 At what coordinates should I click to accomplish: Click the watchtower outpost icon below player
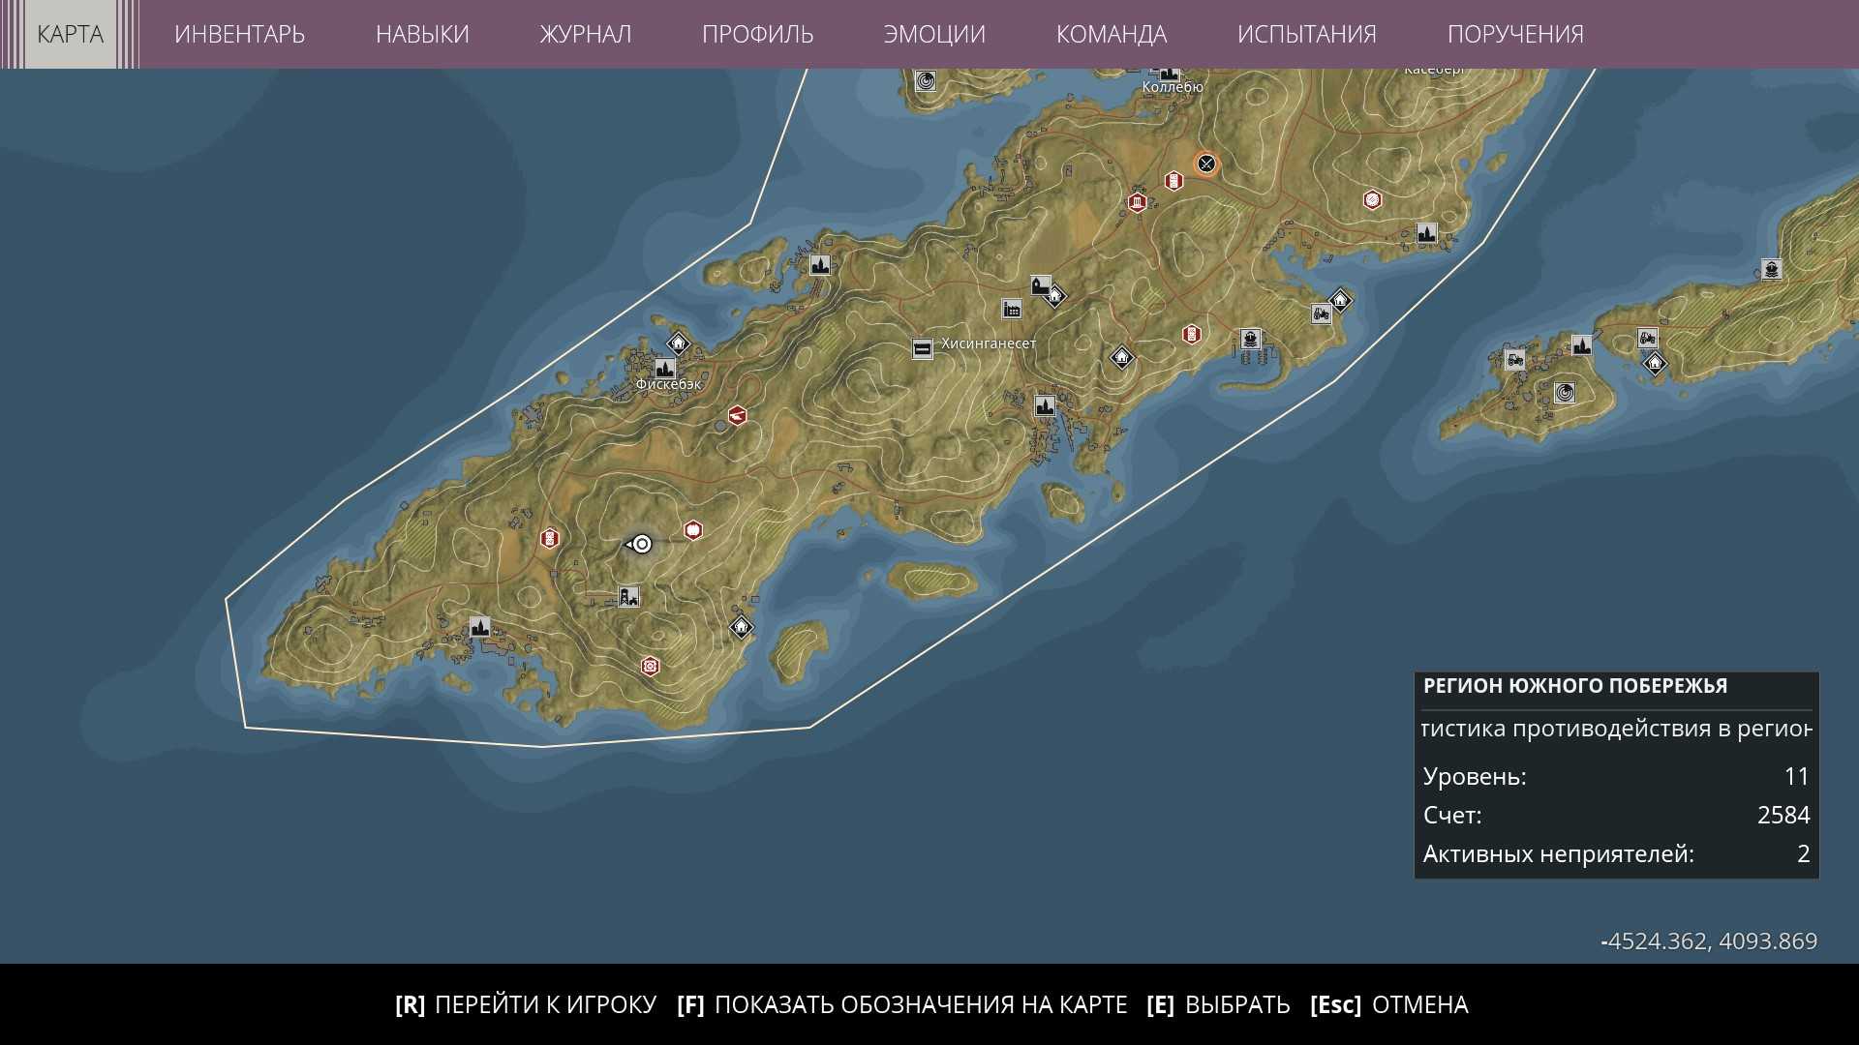(628, 597)
